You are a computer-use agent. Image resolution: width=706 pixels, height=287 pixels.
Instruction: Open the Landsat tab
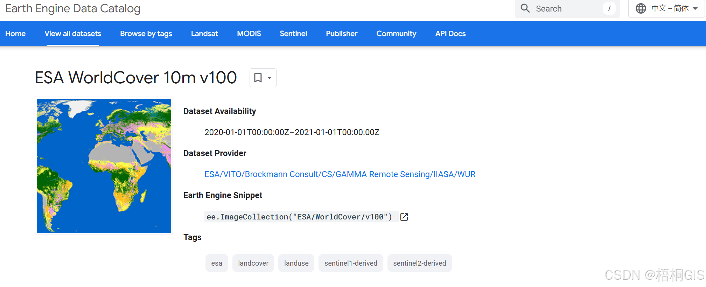click(x=204, y=34)
